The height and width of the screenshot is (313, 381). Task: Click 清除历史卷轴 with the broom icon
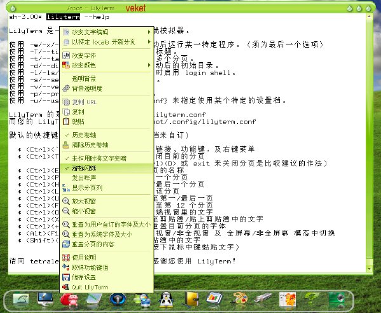107,145
